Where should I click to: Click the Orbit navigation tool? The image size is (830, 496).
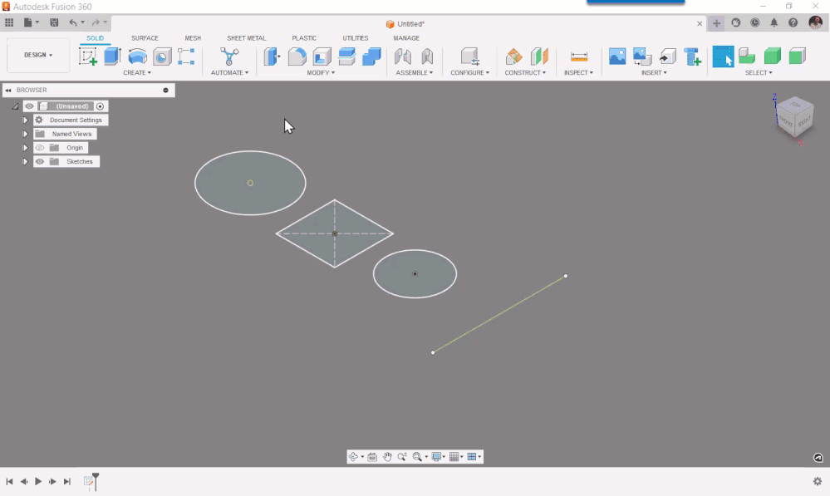click(354, 456)
